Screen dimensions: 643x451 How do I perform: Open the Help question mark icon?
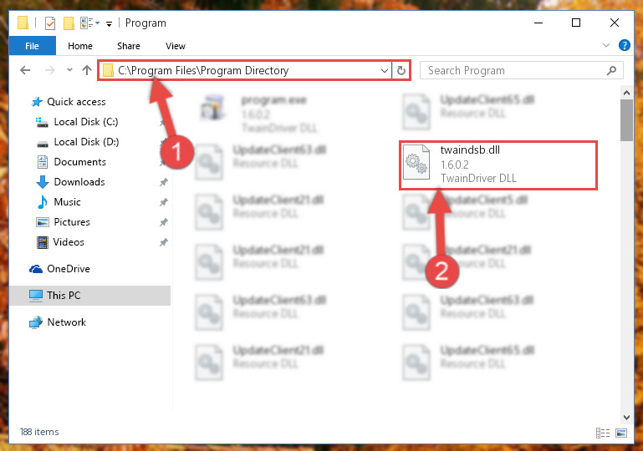[x=624, y=45]
